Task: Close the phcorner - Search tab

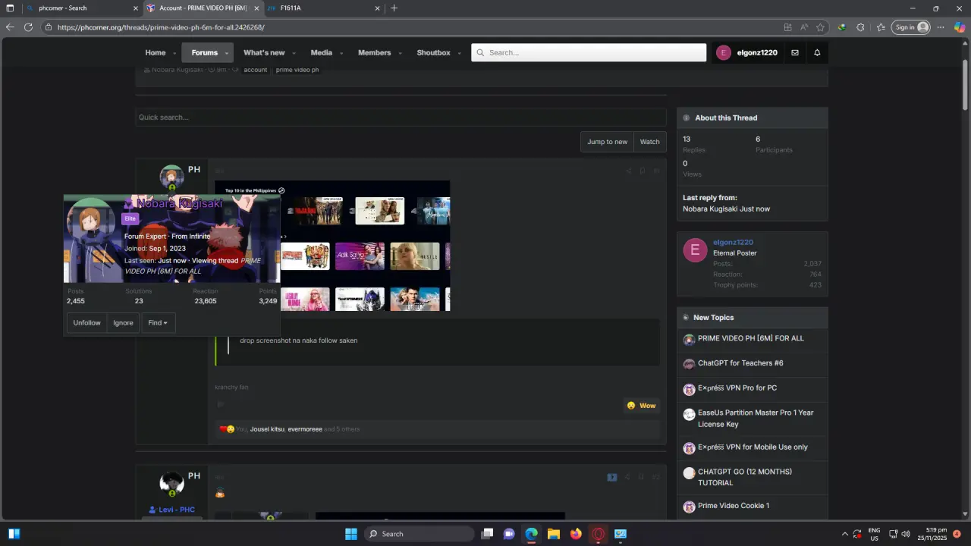Action: [136, 8]
